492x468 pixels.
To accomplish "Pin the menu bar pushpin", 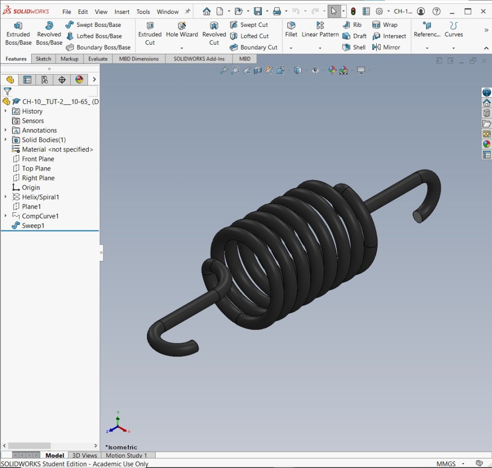I will click(x=187, y=12).
